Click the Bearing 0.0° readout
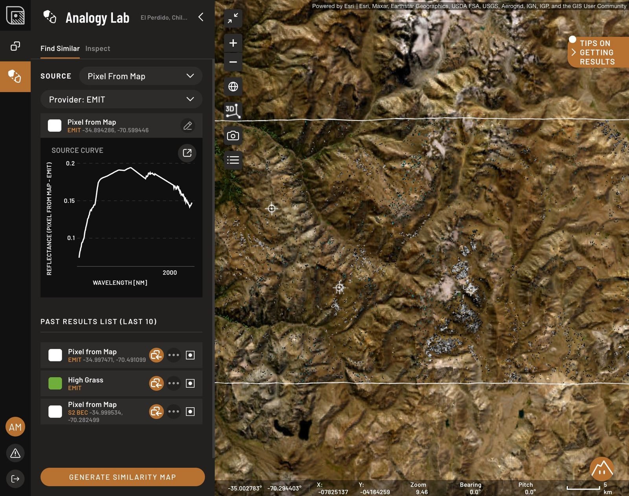This screenshot has height=496, width=629. click(x=471, y=488)
